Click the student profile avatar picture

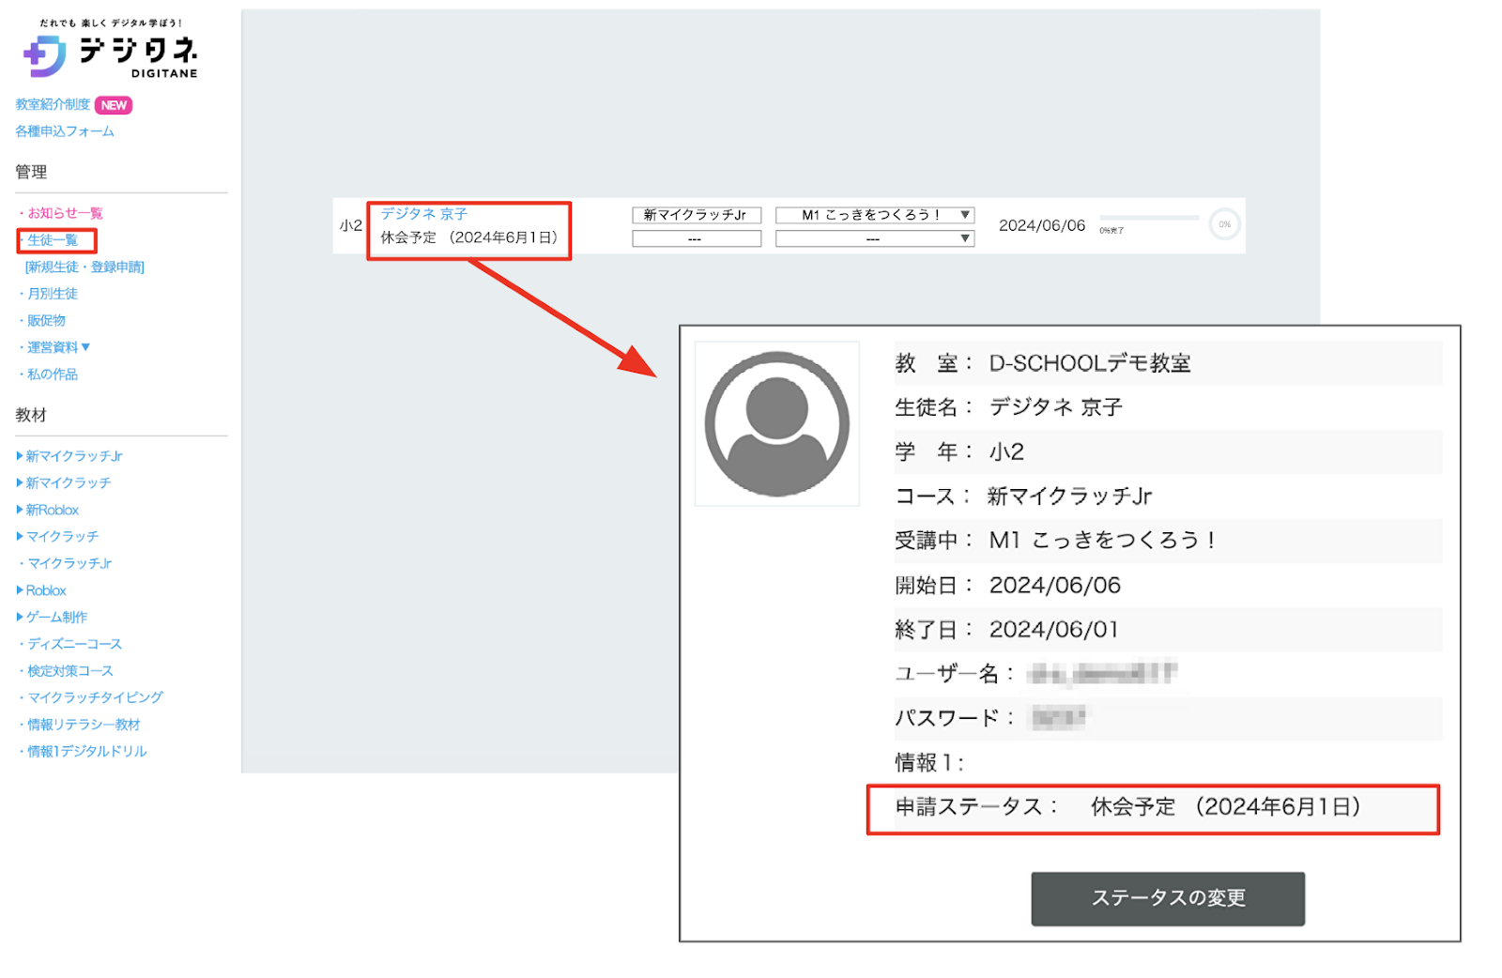pos(776,424)
